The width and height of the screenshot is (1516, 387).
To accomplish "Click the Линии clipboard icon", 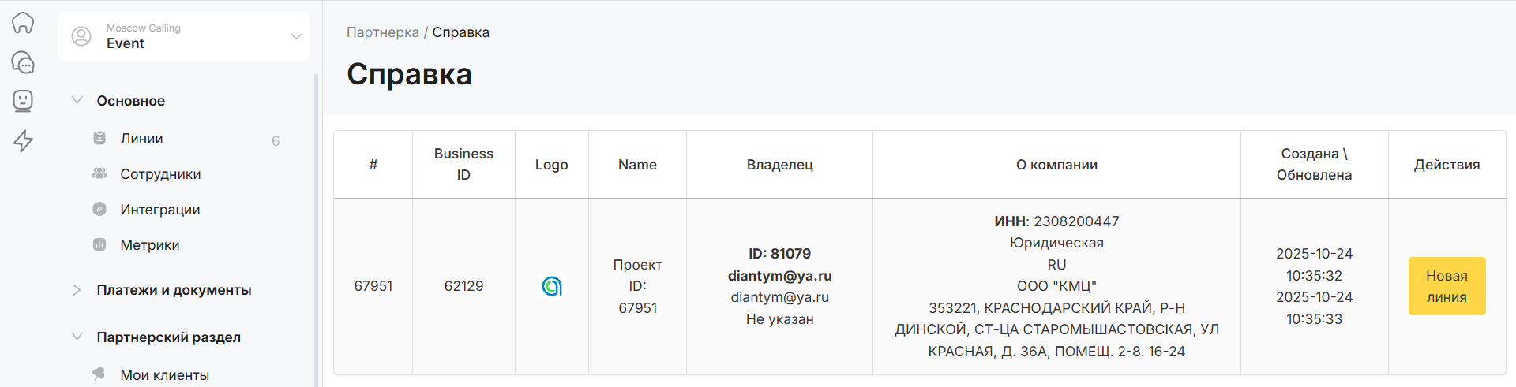I will [x=99, y=139].
